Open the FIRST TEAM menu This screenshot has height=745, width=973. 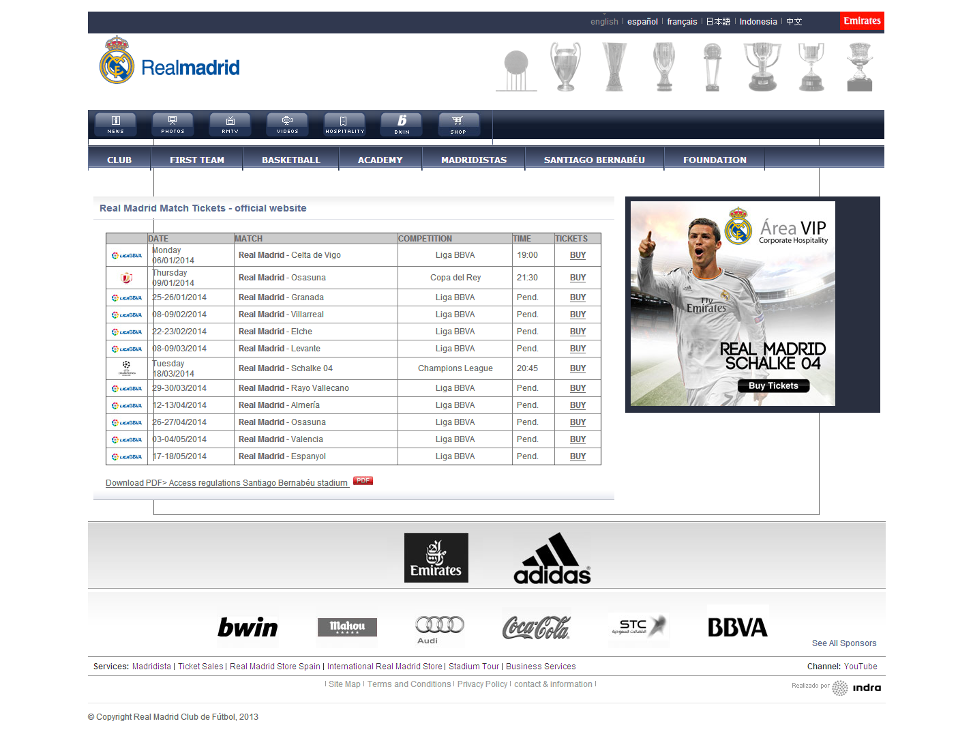tap(197, 160)
